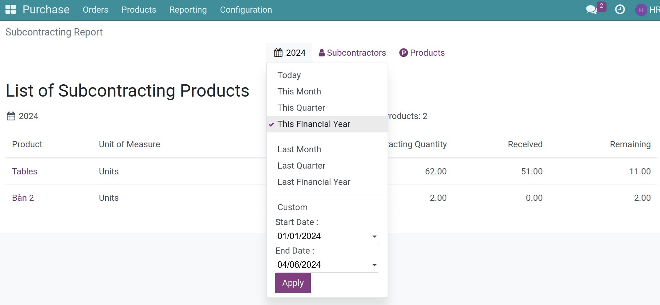
Task: Select the checked This Financial Year option
Action: (x=313, y=124)
